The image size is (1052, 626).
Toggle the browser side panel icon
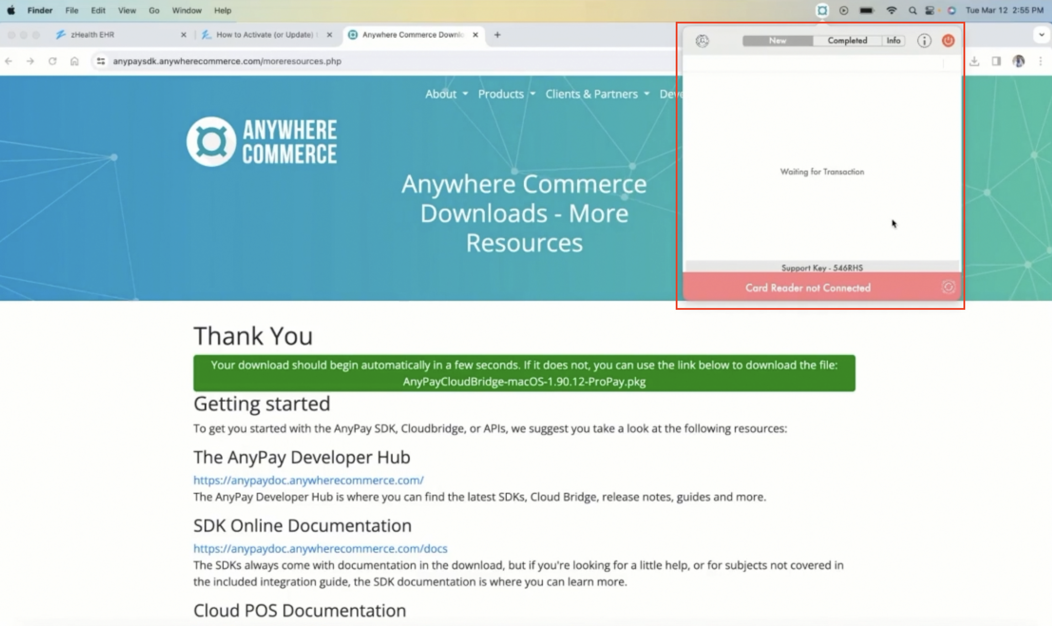click(996, 61)
